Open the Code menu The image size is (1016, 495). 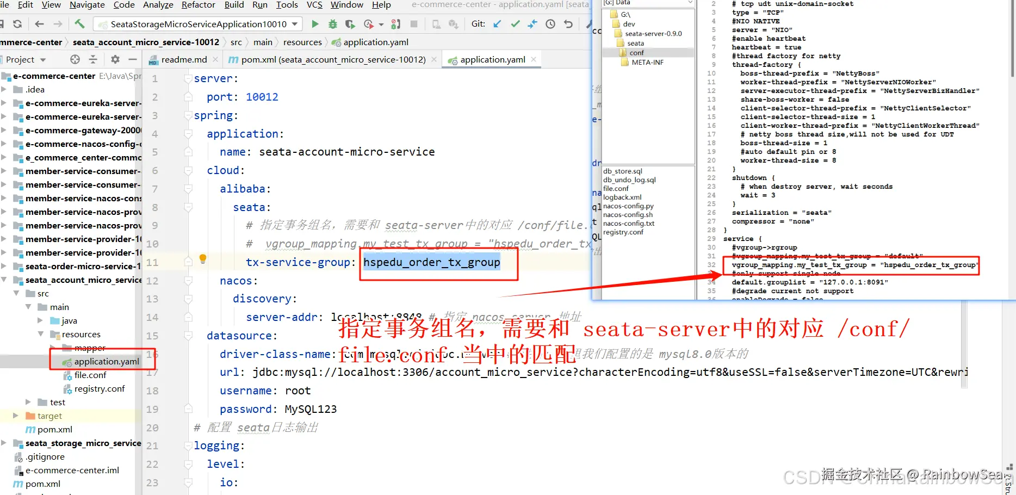[x=124, y=5]
